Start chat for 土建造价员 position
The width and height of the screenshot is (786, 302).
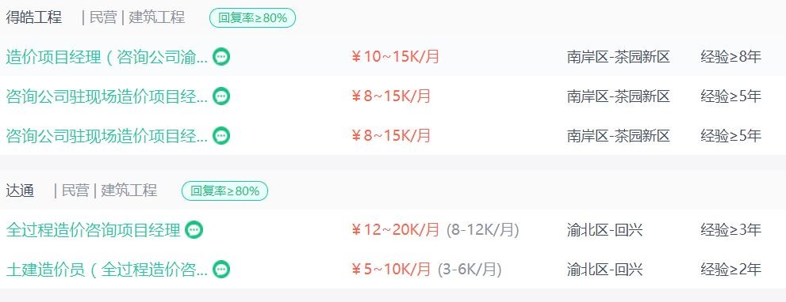[221, 270]
